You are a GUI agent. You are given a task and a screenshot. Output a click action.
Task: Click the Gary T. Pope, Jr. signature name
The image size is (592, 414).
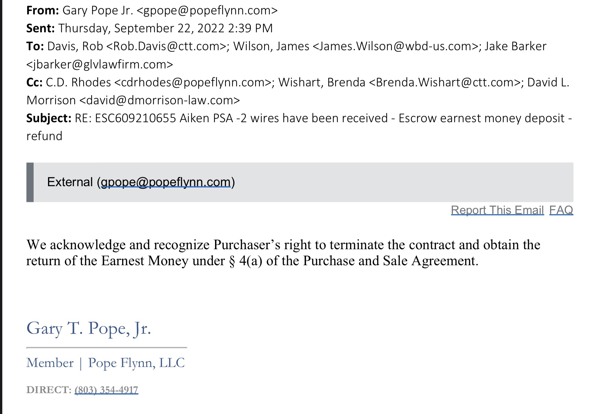pos(89,328)
